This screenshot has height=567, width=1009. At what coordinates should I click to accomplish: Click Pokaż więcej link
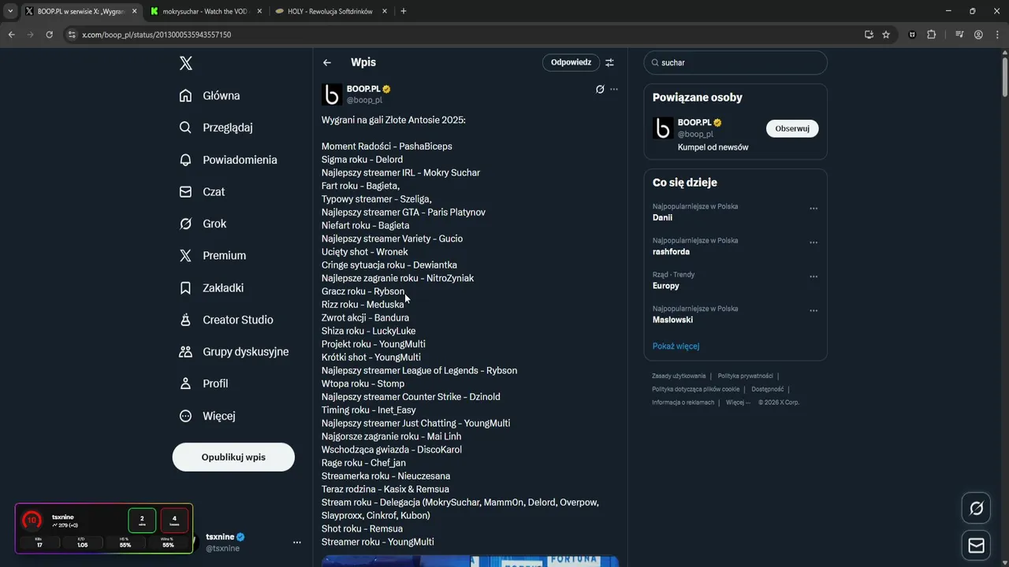[676, 346]
